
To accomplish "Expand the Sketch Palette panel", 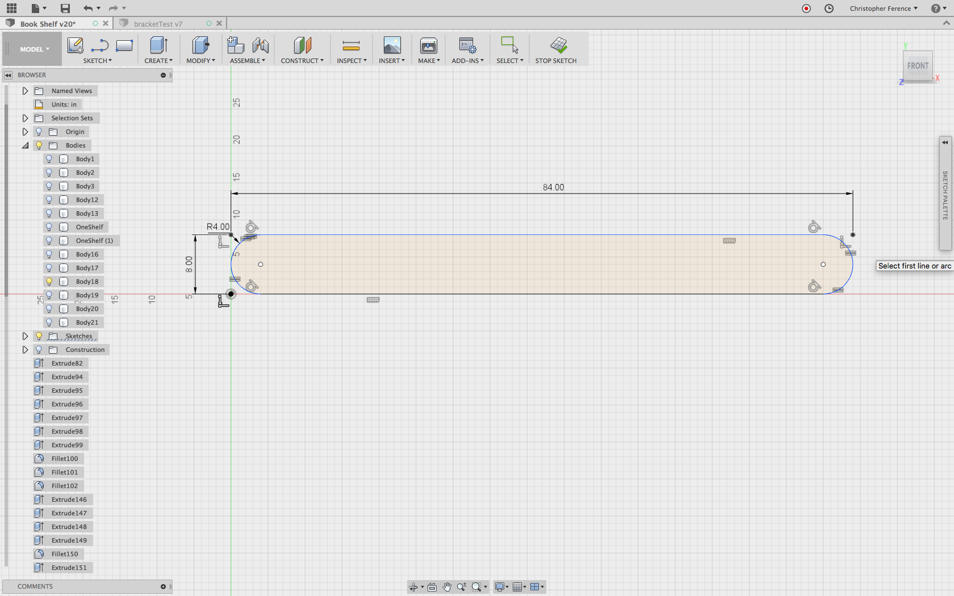I will [x=945, y=142].
